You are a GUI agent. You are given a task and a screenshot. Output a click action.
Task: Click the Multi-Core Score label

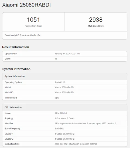click(96, 26)
